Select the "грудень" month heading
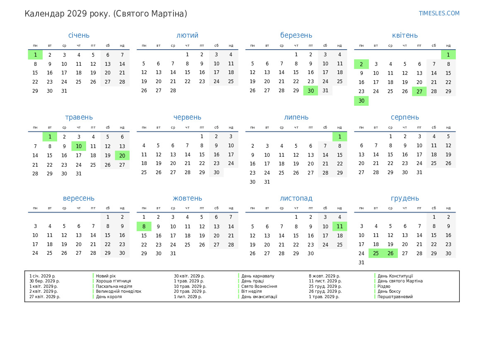This screenshot has width=484, height=342. 405,199
